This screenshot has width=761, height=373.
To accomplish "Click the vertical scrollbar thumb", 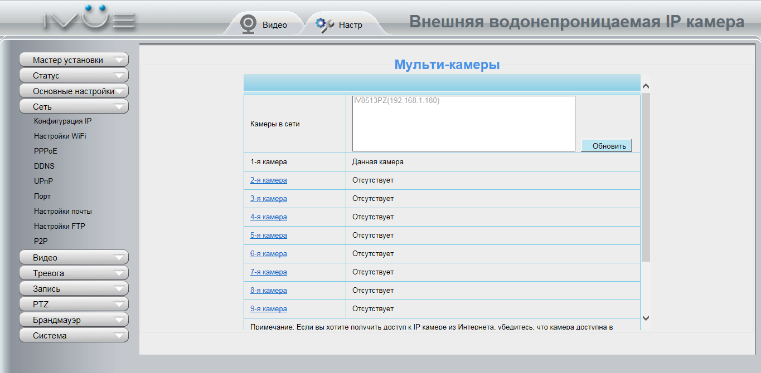I will [x=646, y=177].
